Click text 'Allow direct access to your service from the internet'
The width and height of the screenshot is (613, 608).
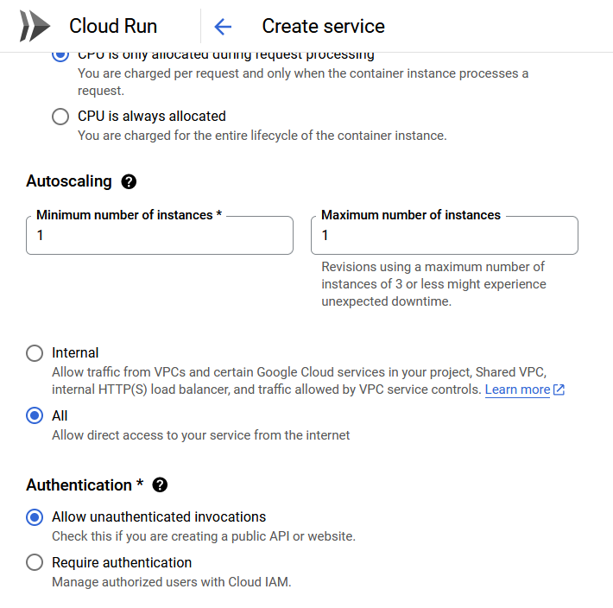(x=201, y=435)
